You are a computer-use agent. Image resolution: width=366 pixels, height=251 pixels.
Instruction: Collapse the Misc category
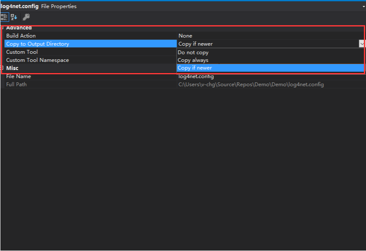tap(2, 68)
